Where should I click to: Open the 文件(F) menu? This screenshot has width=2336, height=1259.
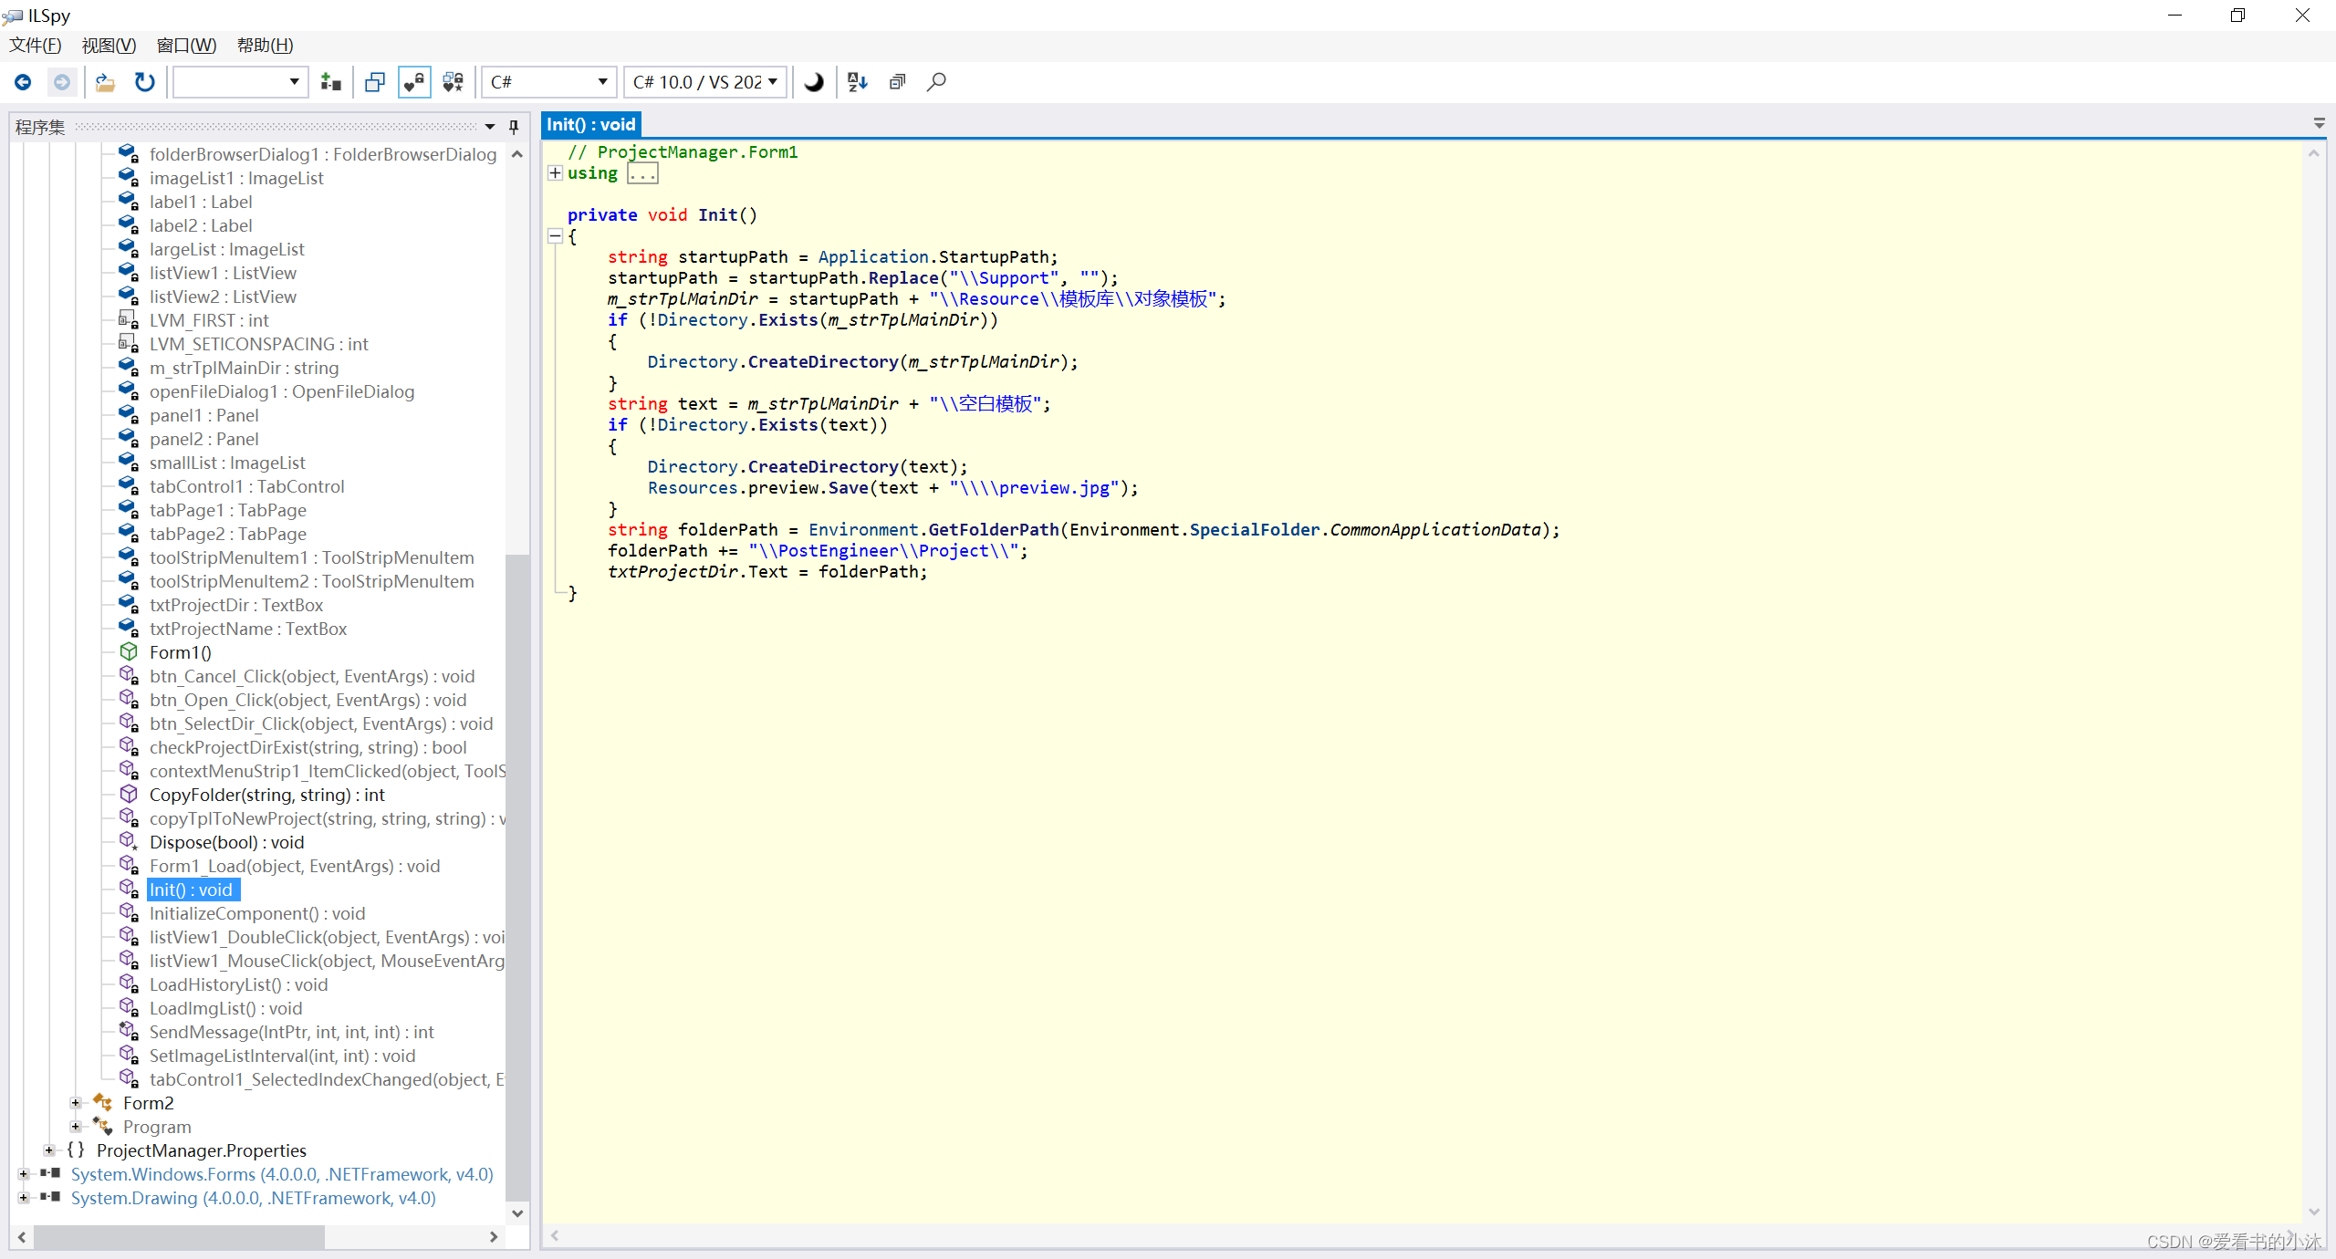click(x=36, y=46)
